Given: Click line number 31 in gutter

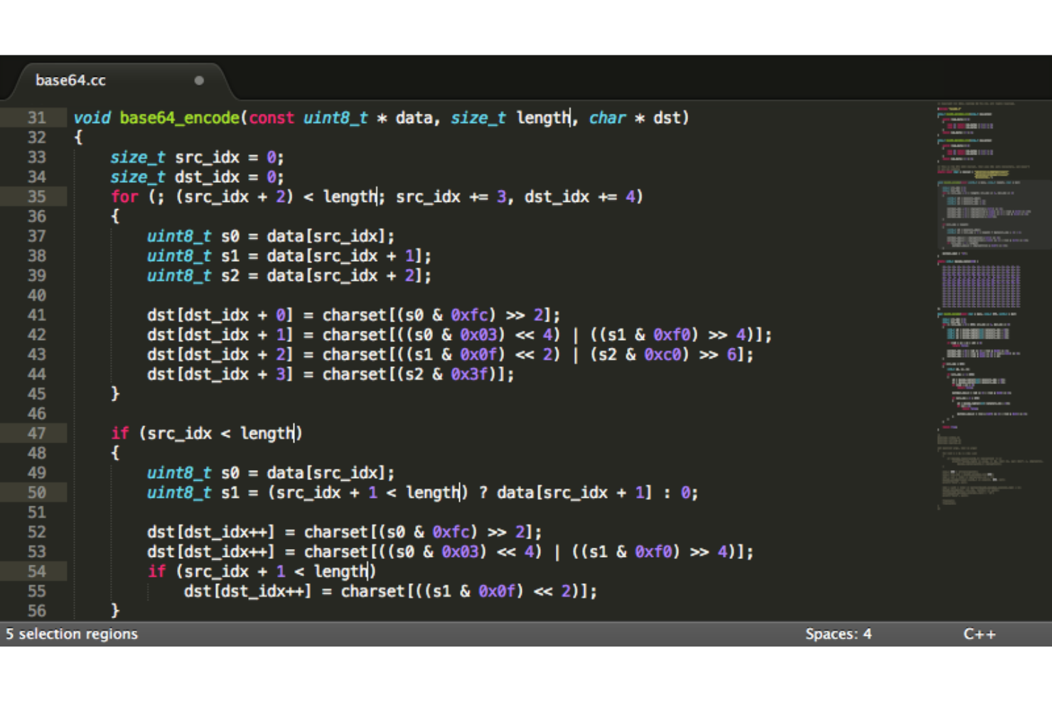Looking at the screenshot, I should coord(37,117).
